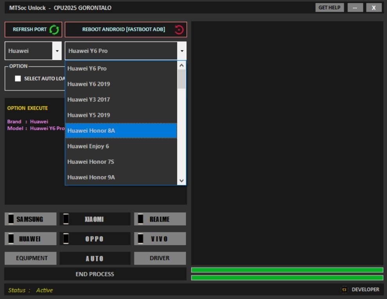Viewport: 387px width, 299px height.
Task: Open the Huawei Y6 Pro model dropdown
Action: 182,50
